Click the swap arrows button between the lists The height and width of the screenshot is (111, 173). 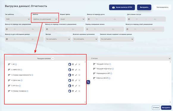click(x=88, y=82)
